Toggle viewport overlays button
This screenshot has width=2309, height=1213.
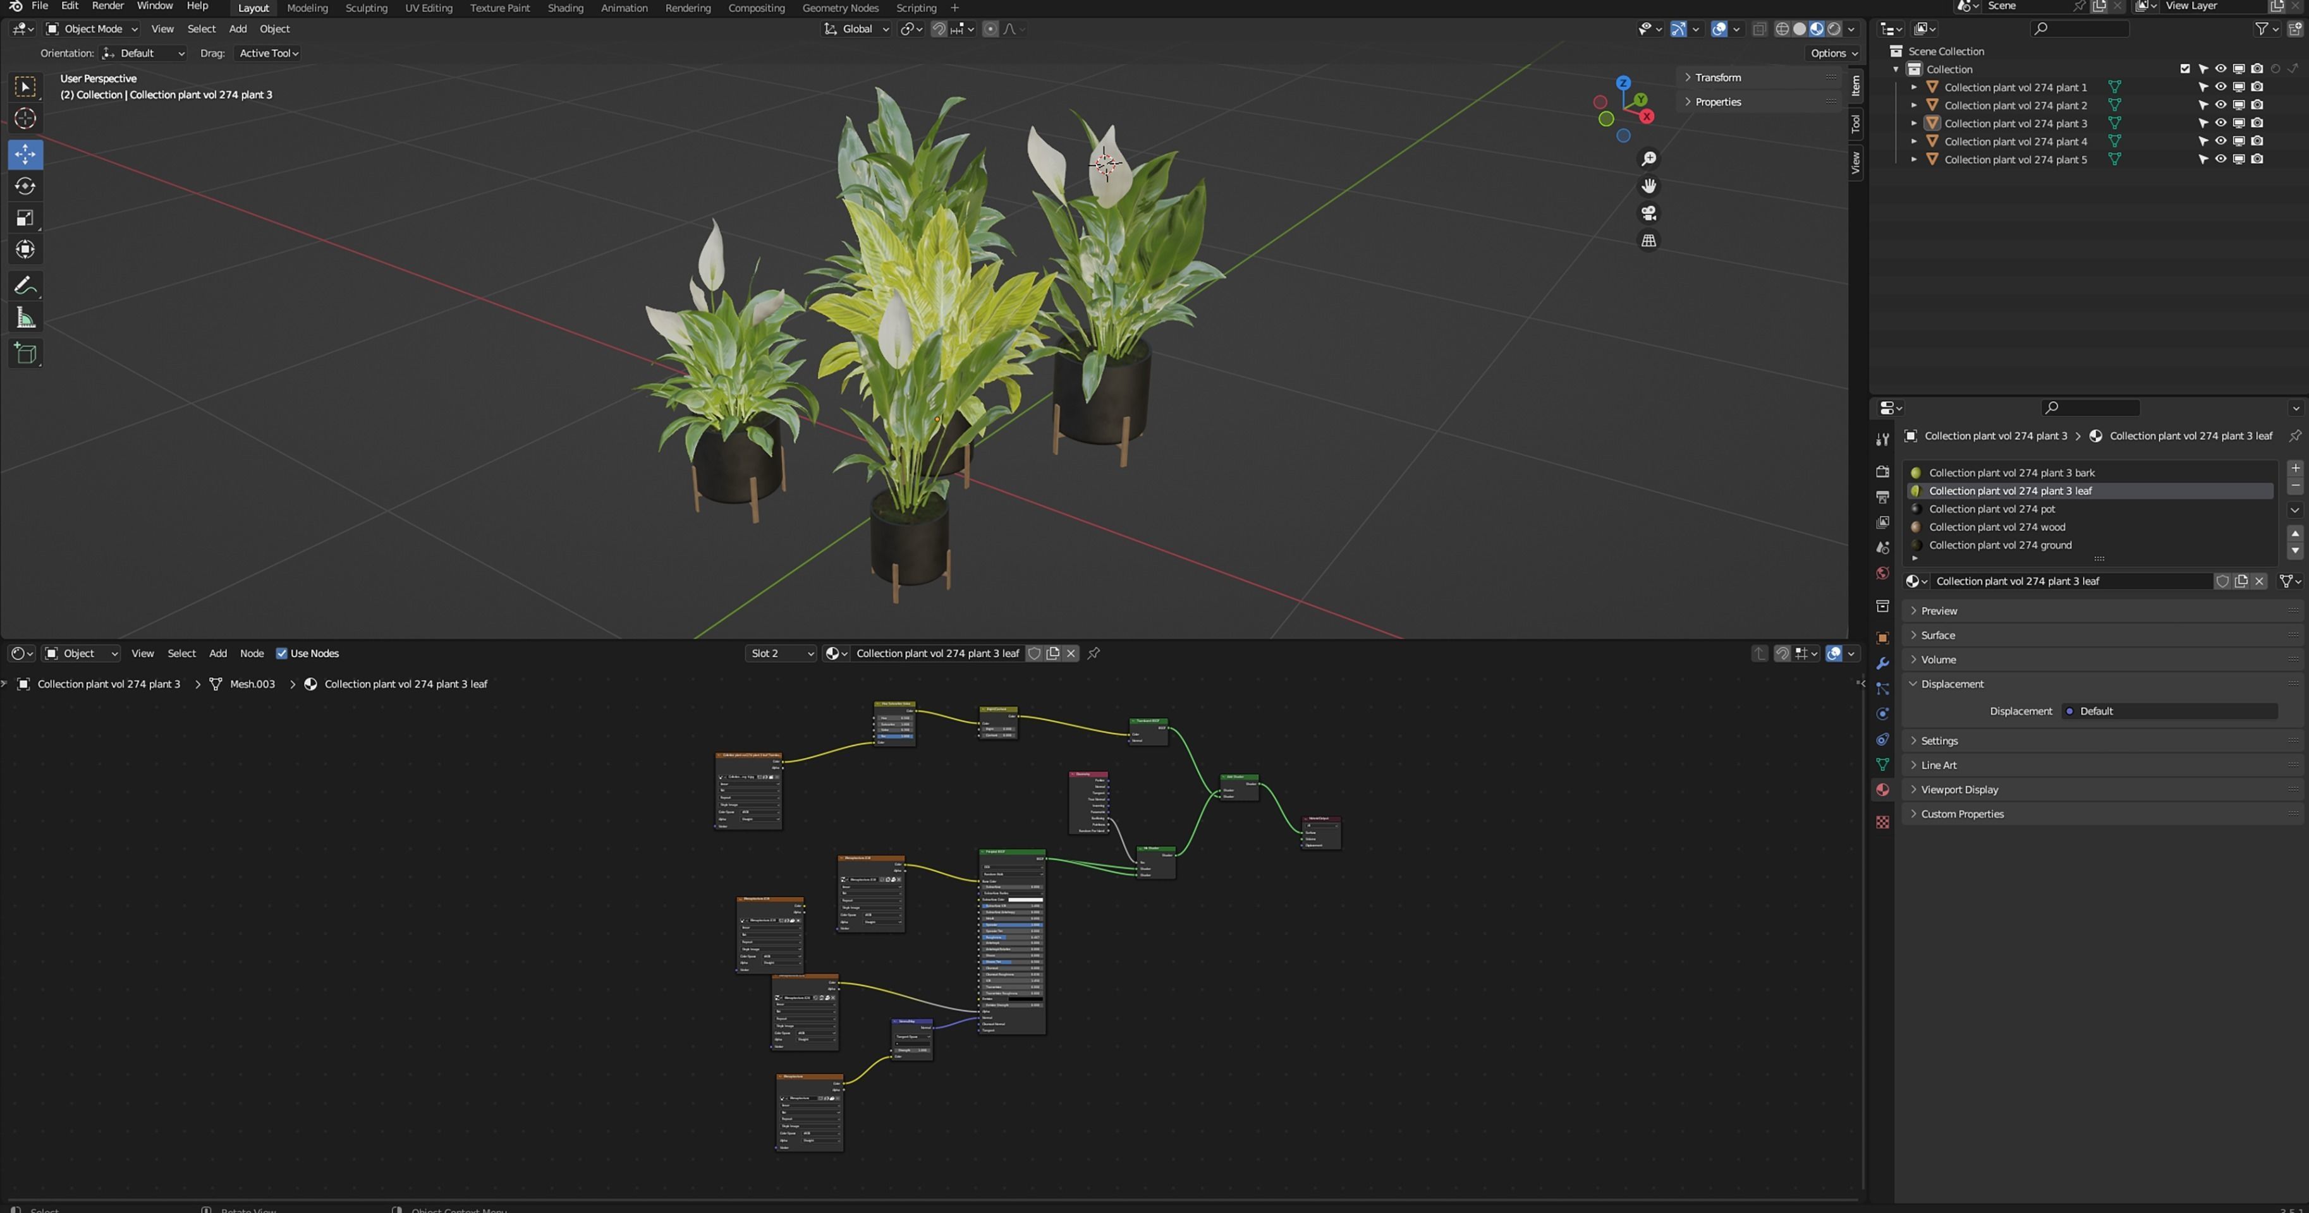coord(1718,30)
